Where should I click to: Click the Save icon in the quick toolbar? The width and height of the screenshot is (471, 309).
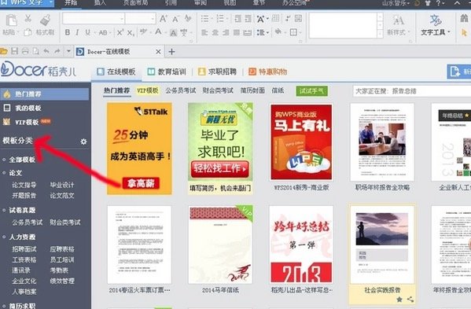(x=14, y=51)
